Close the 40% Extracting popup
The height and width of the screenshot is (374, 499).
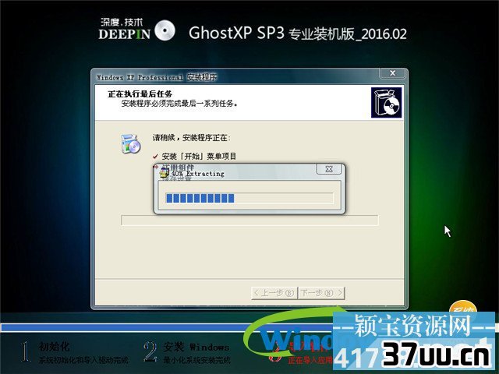tap(329, 169)
